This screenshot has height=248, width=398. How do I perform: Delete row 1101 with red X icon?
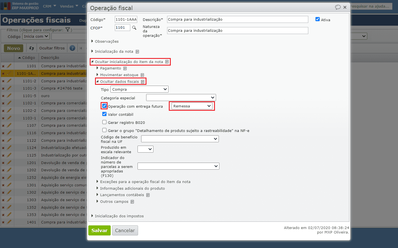click(x=3, y=66)
